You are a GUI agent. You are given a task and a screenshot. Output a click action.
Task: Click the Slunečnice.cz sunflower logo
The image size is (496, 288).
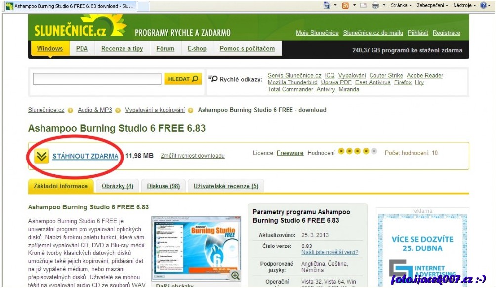click(78, 27)
